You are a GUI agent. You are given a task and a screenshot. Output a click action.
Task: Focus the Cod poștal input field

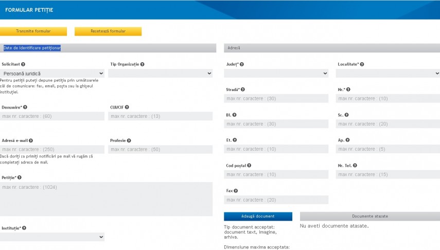[x=276, y=174]
